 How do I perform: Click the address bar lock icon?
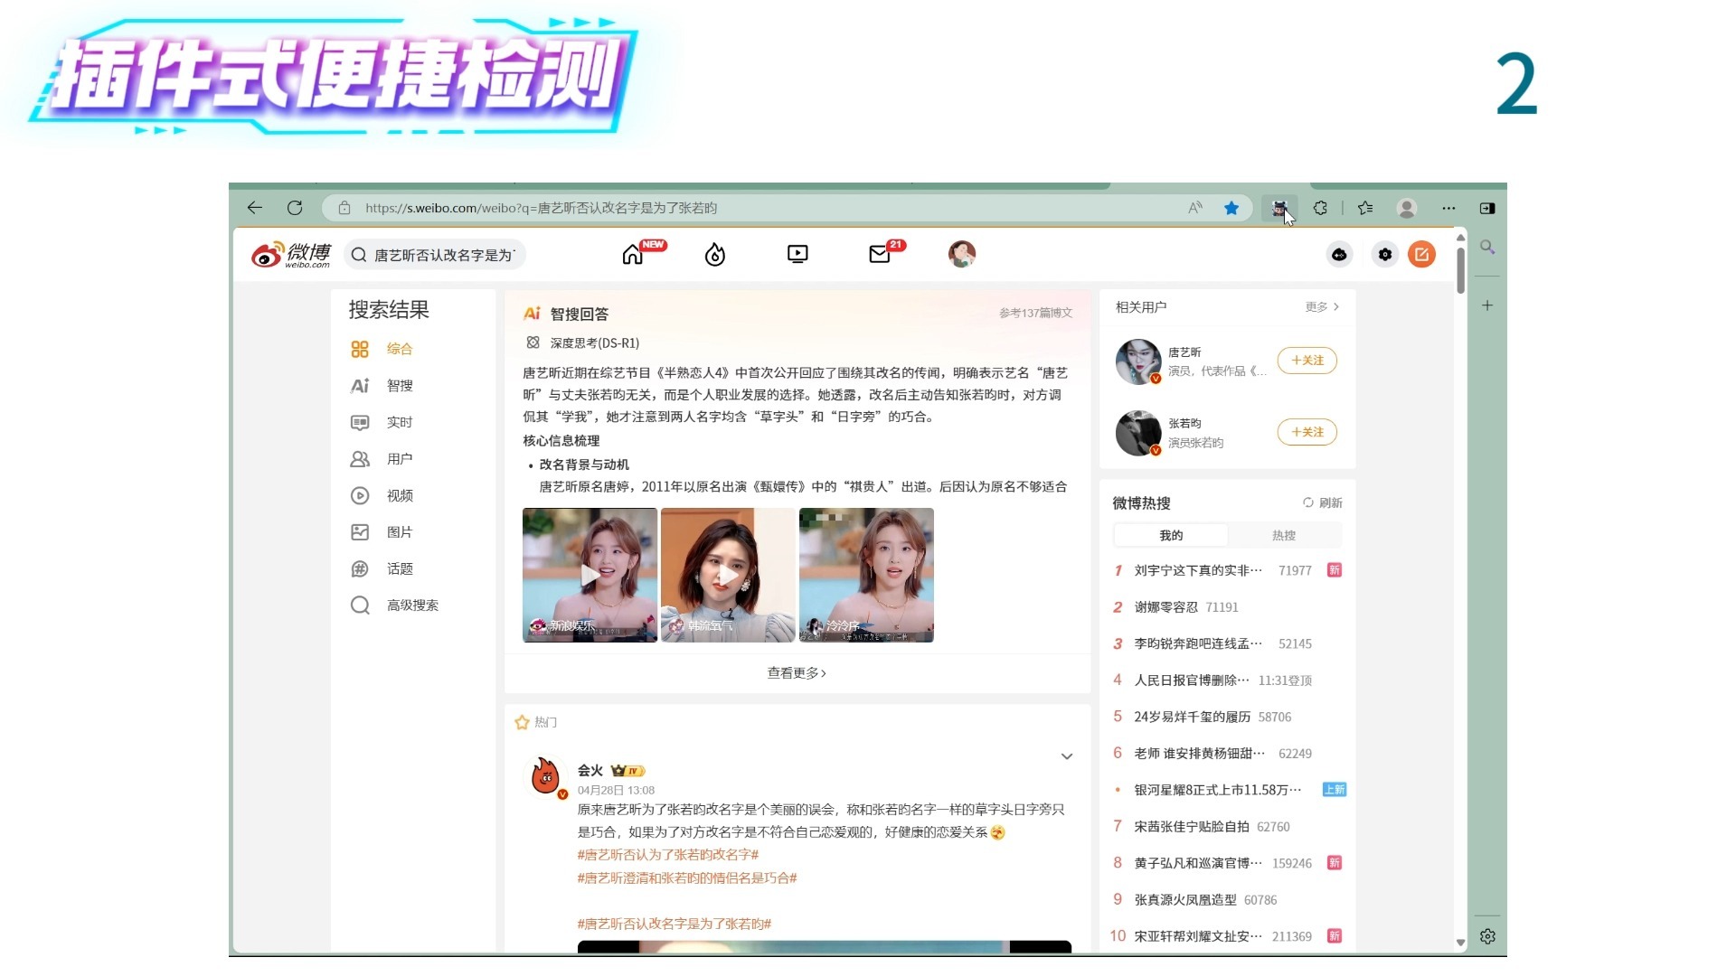tap(344, 208)
